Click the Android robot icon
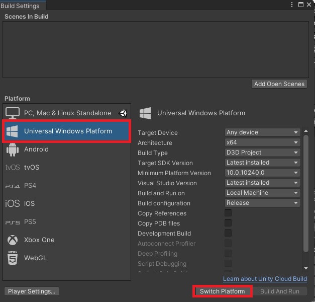 coord(13,149)
